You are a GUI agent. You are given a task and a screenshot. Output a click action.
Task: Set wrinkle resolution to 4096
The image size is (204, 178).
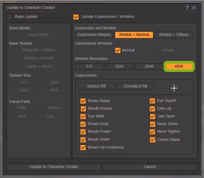[179, 66]
